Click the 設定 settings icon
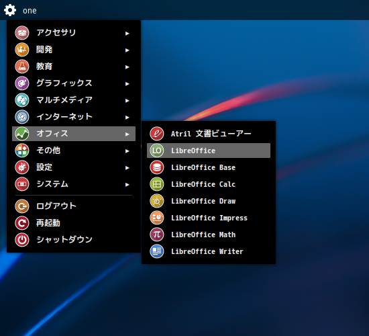Screen dimensions: 369x336 click(22, 167)
